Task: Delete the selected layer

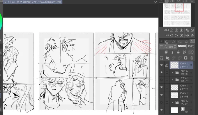Action: pos(192,58)
